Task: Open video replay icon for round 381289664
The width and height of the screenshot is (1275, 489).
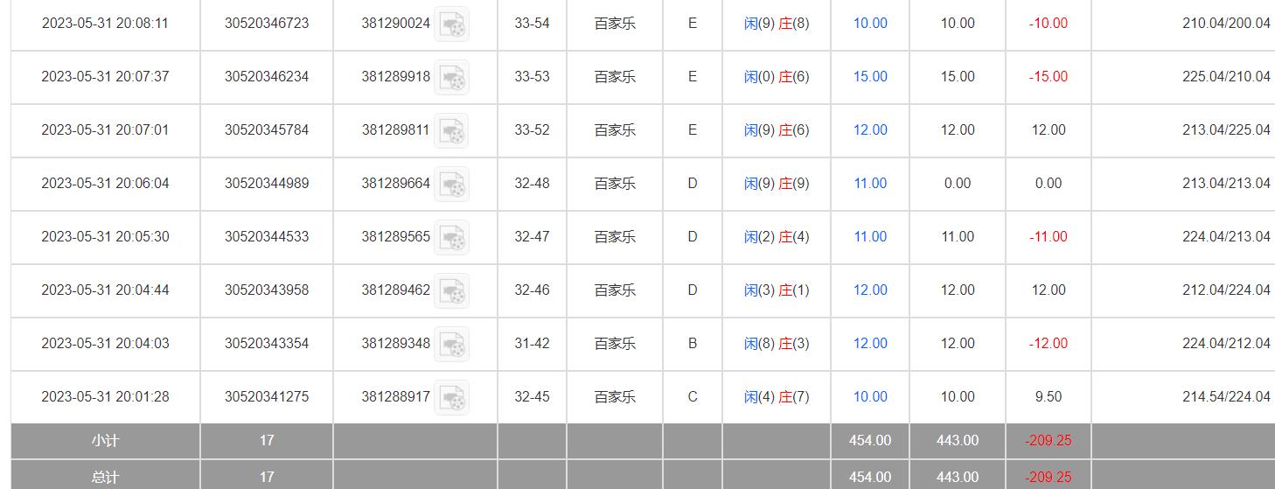Action: (452, 184)
